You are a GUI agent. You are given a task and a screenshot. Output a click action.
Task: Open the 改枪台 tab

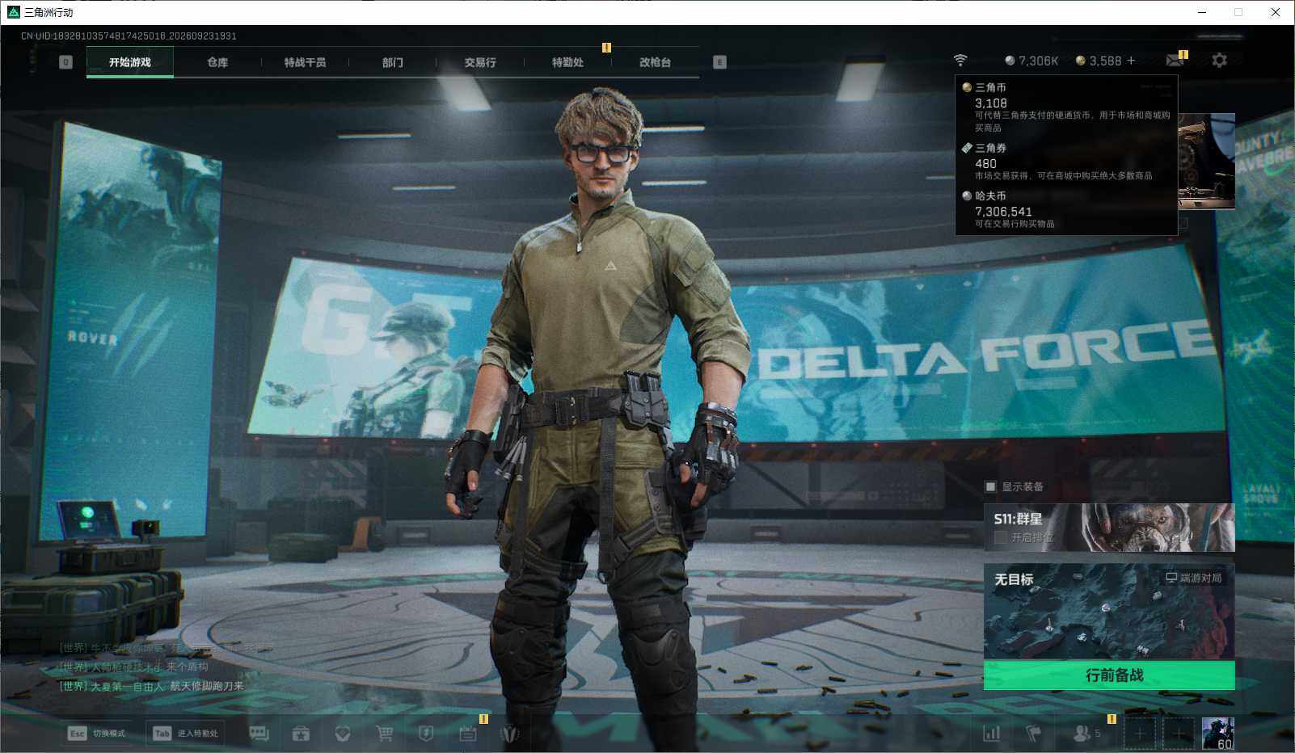[655, 62]
